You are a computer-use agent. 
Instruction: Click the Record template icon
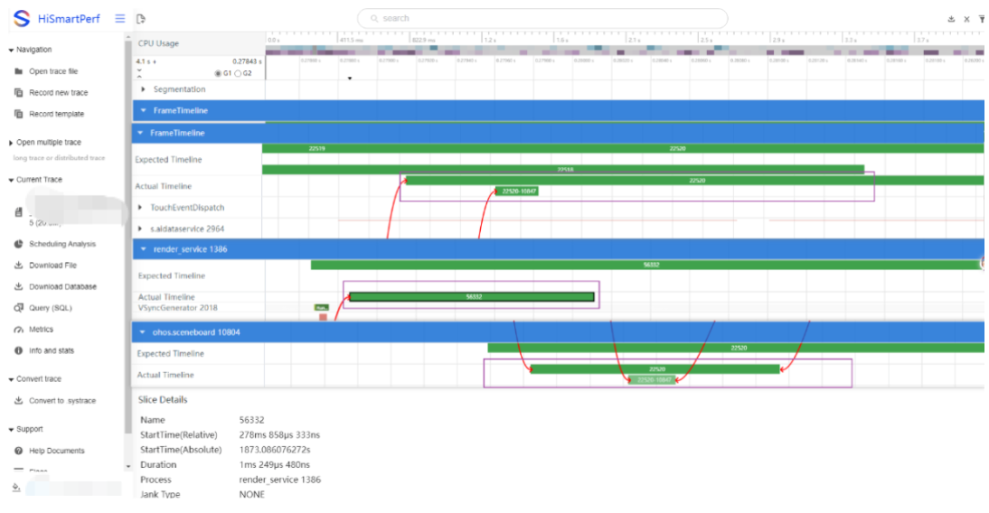click(x=18, y=114)
